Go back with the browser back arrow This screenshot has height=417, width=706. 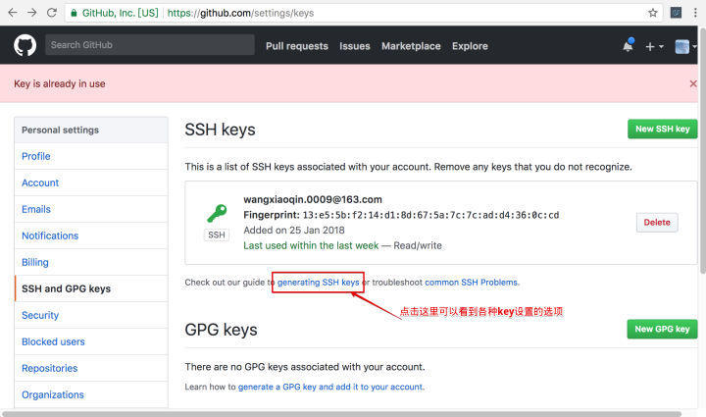[x=12, y=13]
